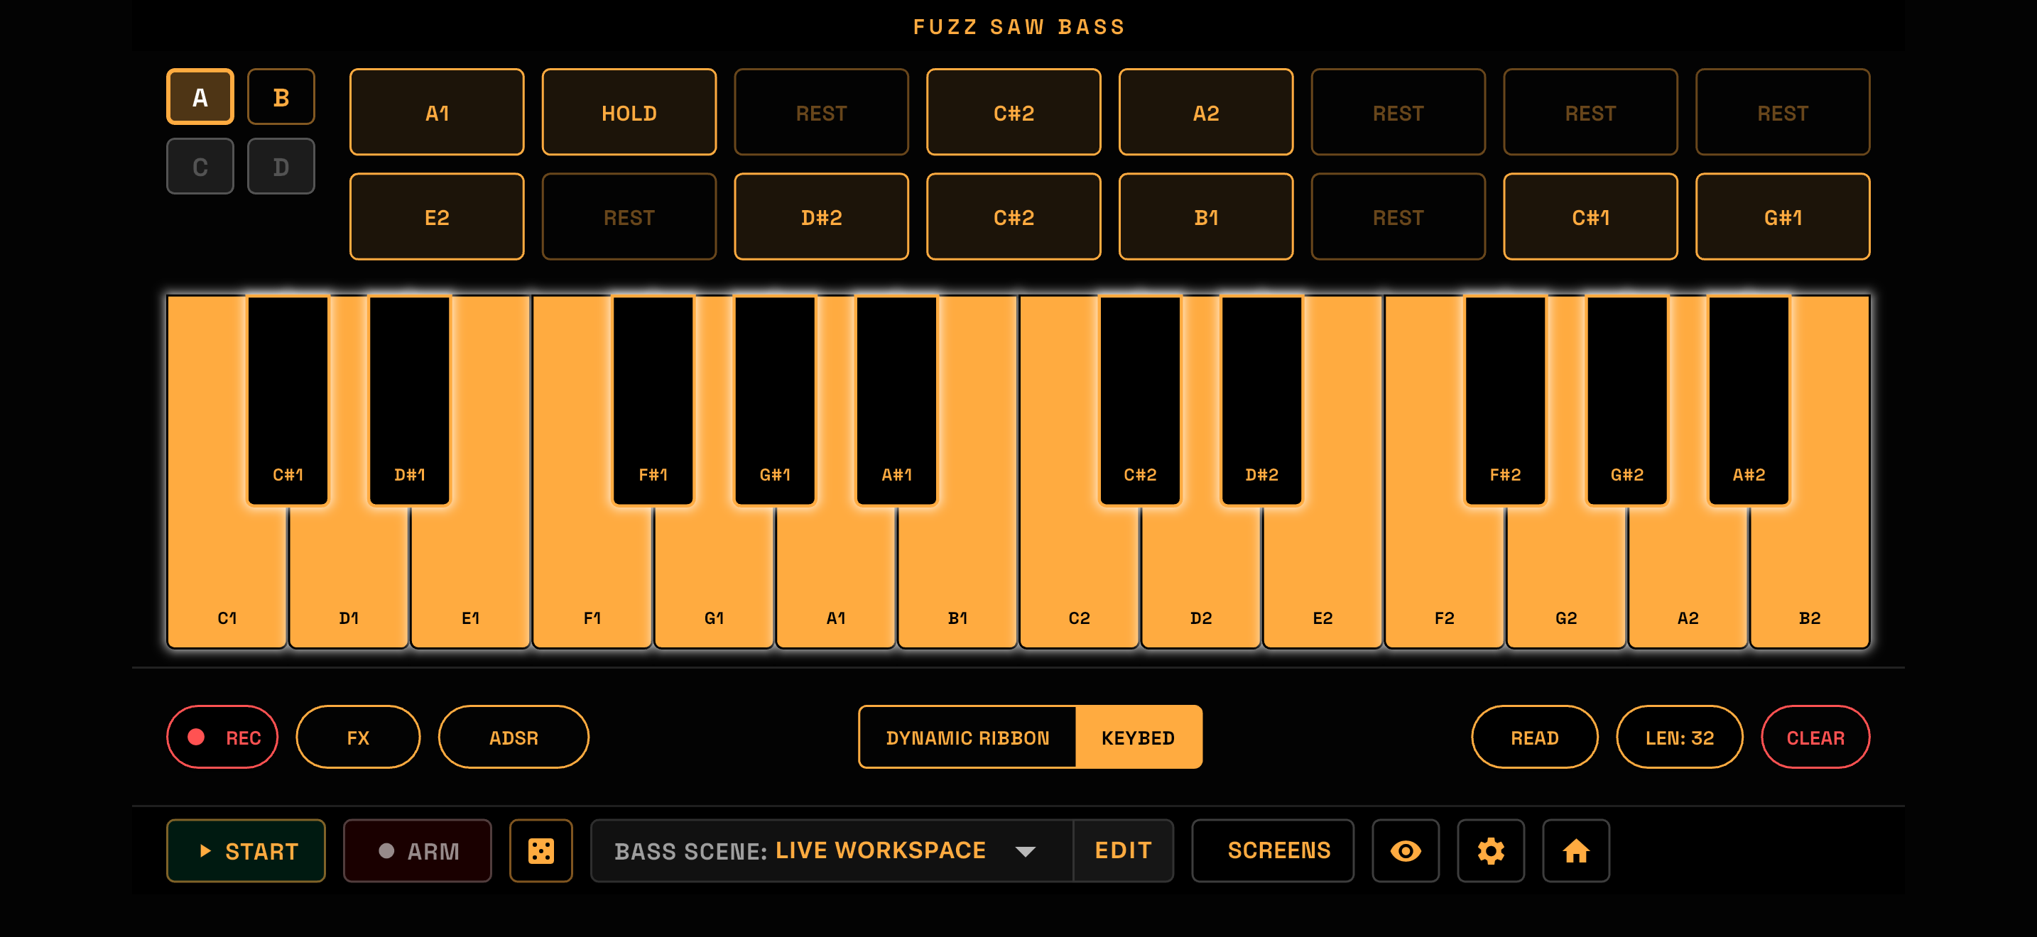Viewport: 2037px width, 937px height.
Task: Play the A#1 black key
Action: (897, 400)
